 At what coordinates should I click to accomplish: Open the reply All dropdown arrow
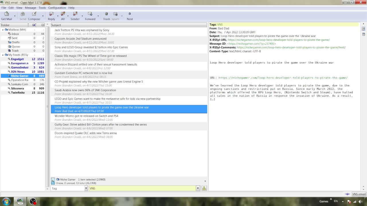[68, 16]
